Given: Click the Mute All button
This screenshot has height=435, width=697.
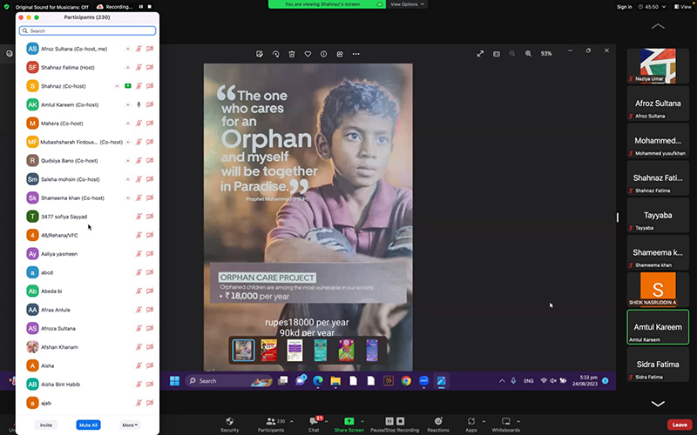Looking at the screenshot, I should 88,425.
